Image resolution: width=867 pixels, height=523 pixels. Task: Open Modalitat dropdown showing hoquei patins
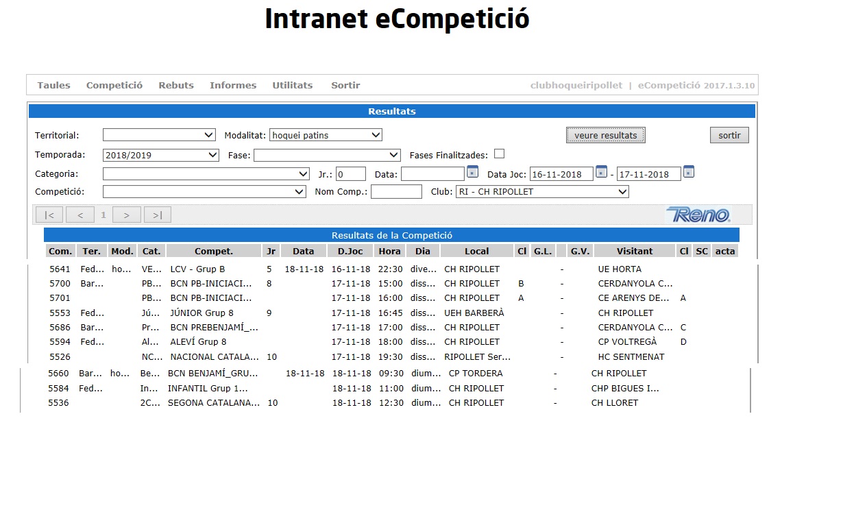[326, 135]
